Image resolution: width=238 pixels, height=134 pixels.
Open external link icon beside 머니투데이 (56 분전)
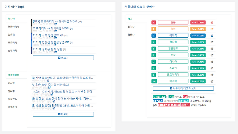click(54, 108)
